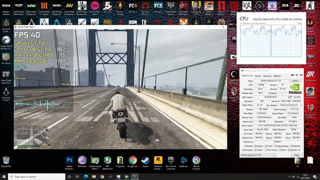Click the GPU-Z BIOS share/export icon
The width and height of the screenshot is (320, 180).
pos(290,97)
